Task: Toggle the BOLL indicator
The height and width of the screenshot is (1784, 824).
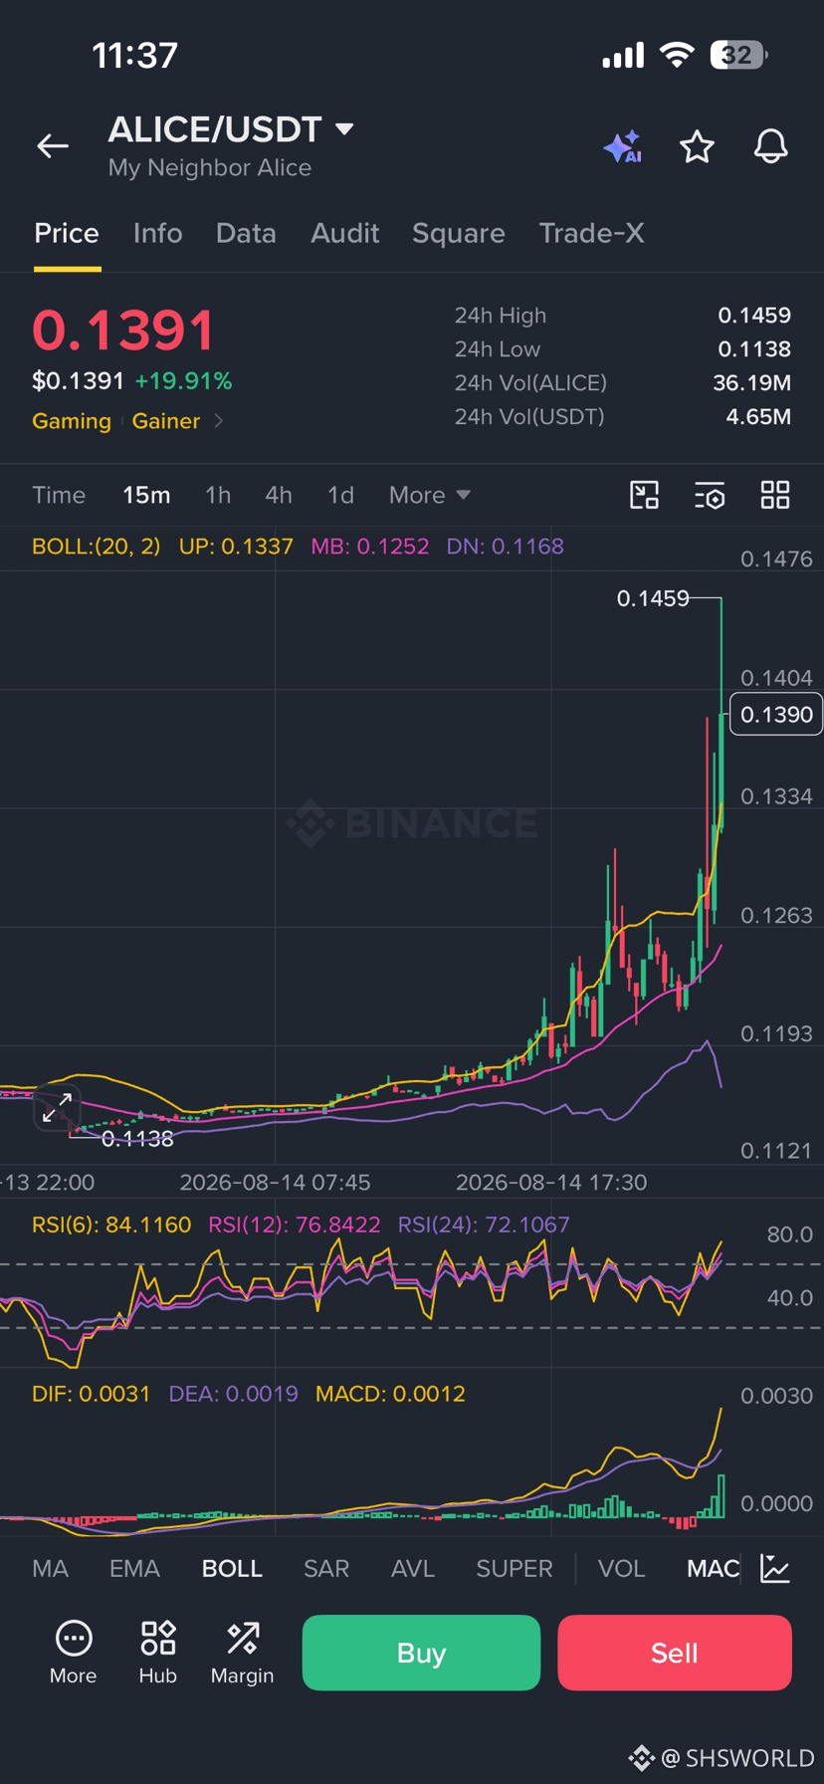Action: 232,1569
